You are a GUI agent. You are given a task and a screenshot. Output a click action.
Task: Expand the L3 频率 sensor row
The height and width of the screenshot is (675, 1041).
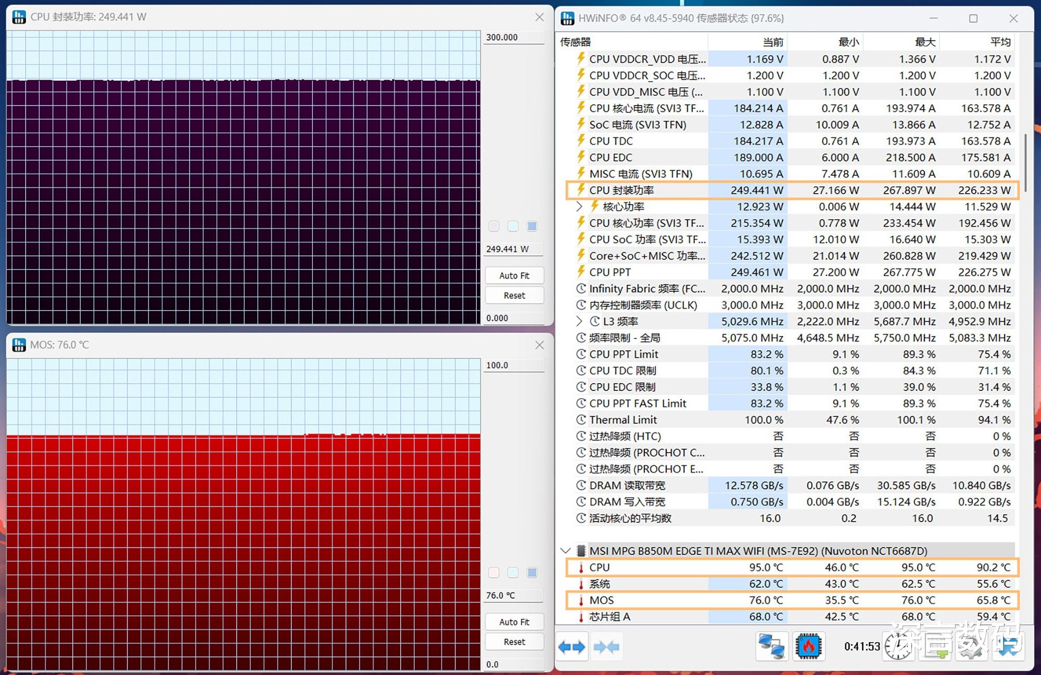[579, 321]
